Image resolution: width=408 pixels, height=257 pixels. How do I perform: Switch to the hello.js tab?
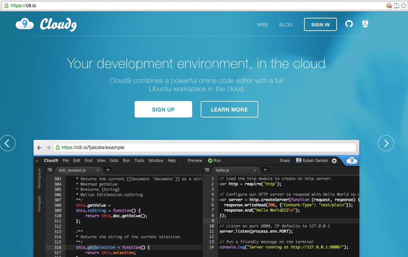click(223, 170)
